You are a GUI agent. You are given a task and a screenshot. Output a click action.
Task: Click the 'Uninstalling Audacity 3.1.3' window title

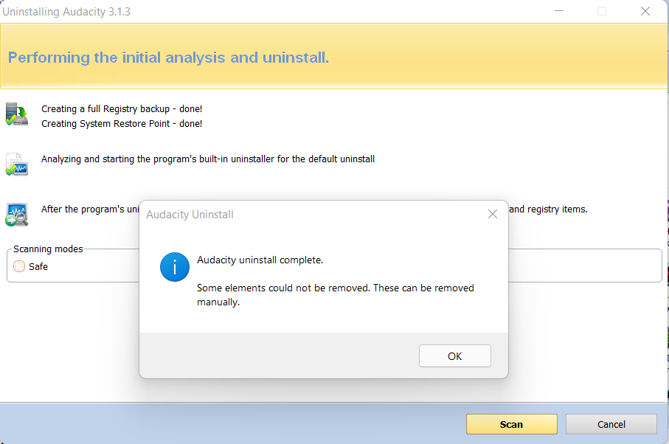tap(66, 12)
